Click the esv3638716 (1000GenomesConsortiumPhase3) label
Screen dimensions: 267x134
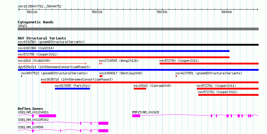click(77, 79)
